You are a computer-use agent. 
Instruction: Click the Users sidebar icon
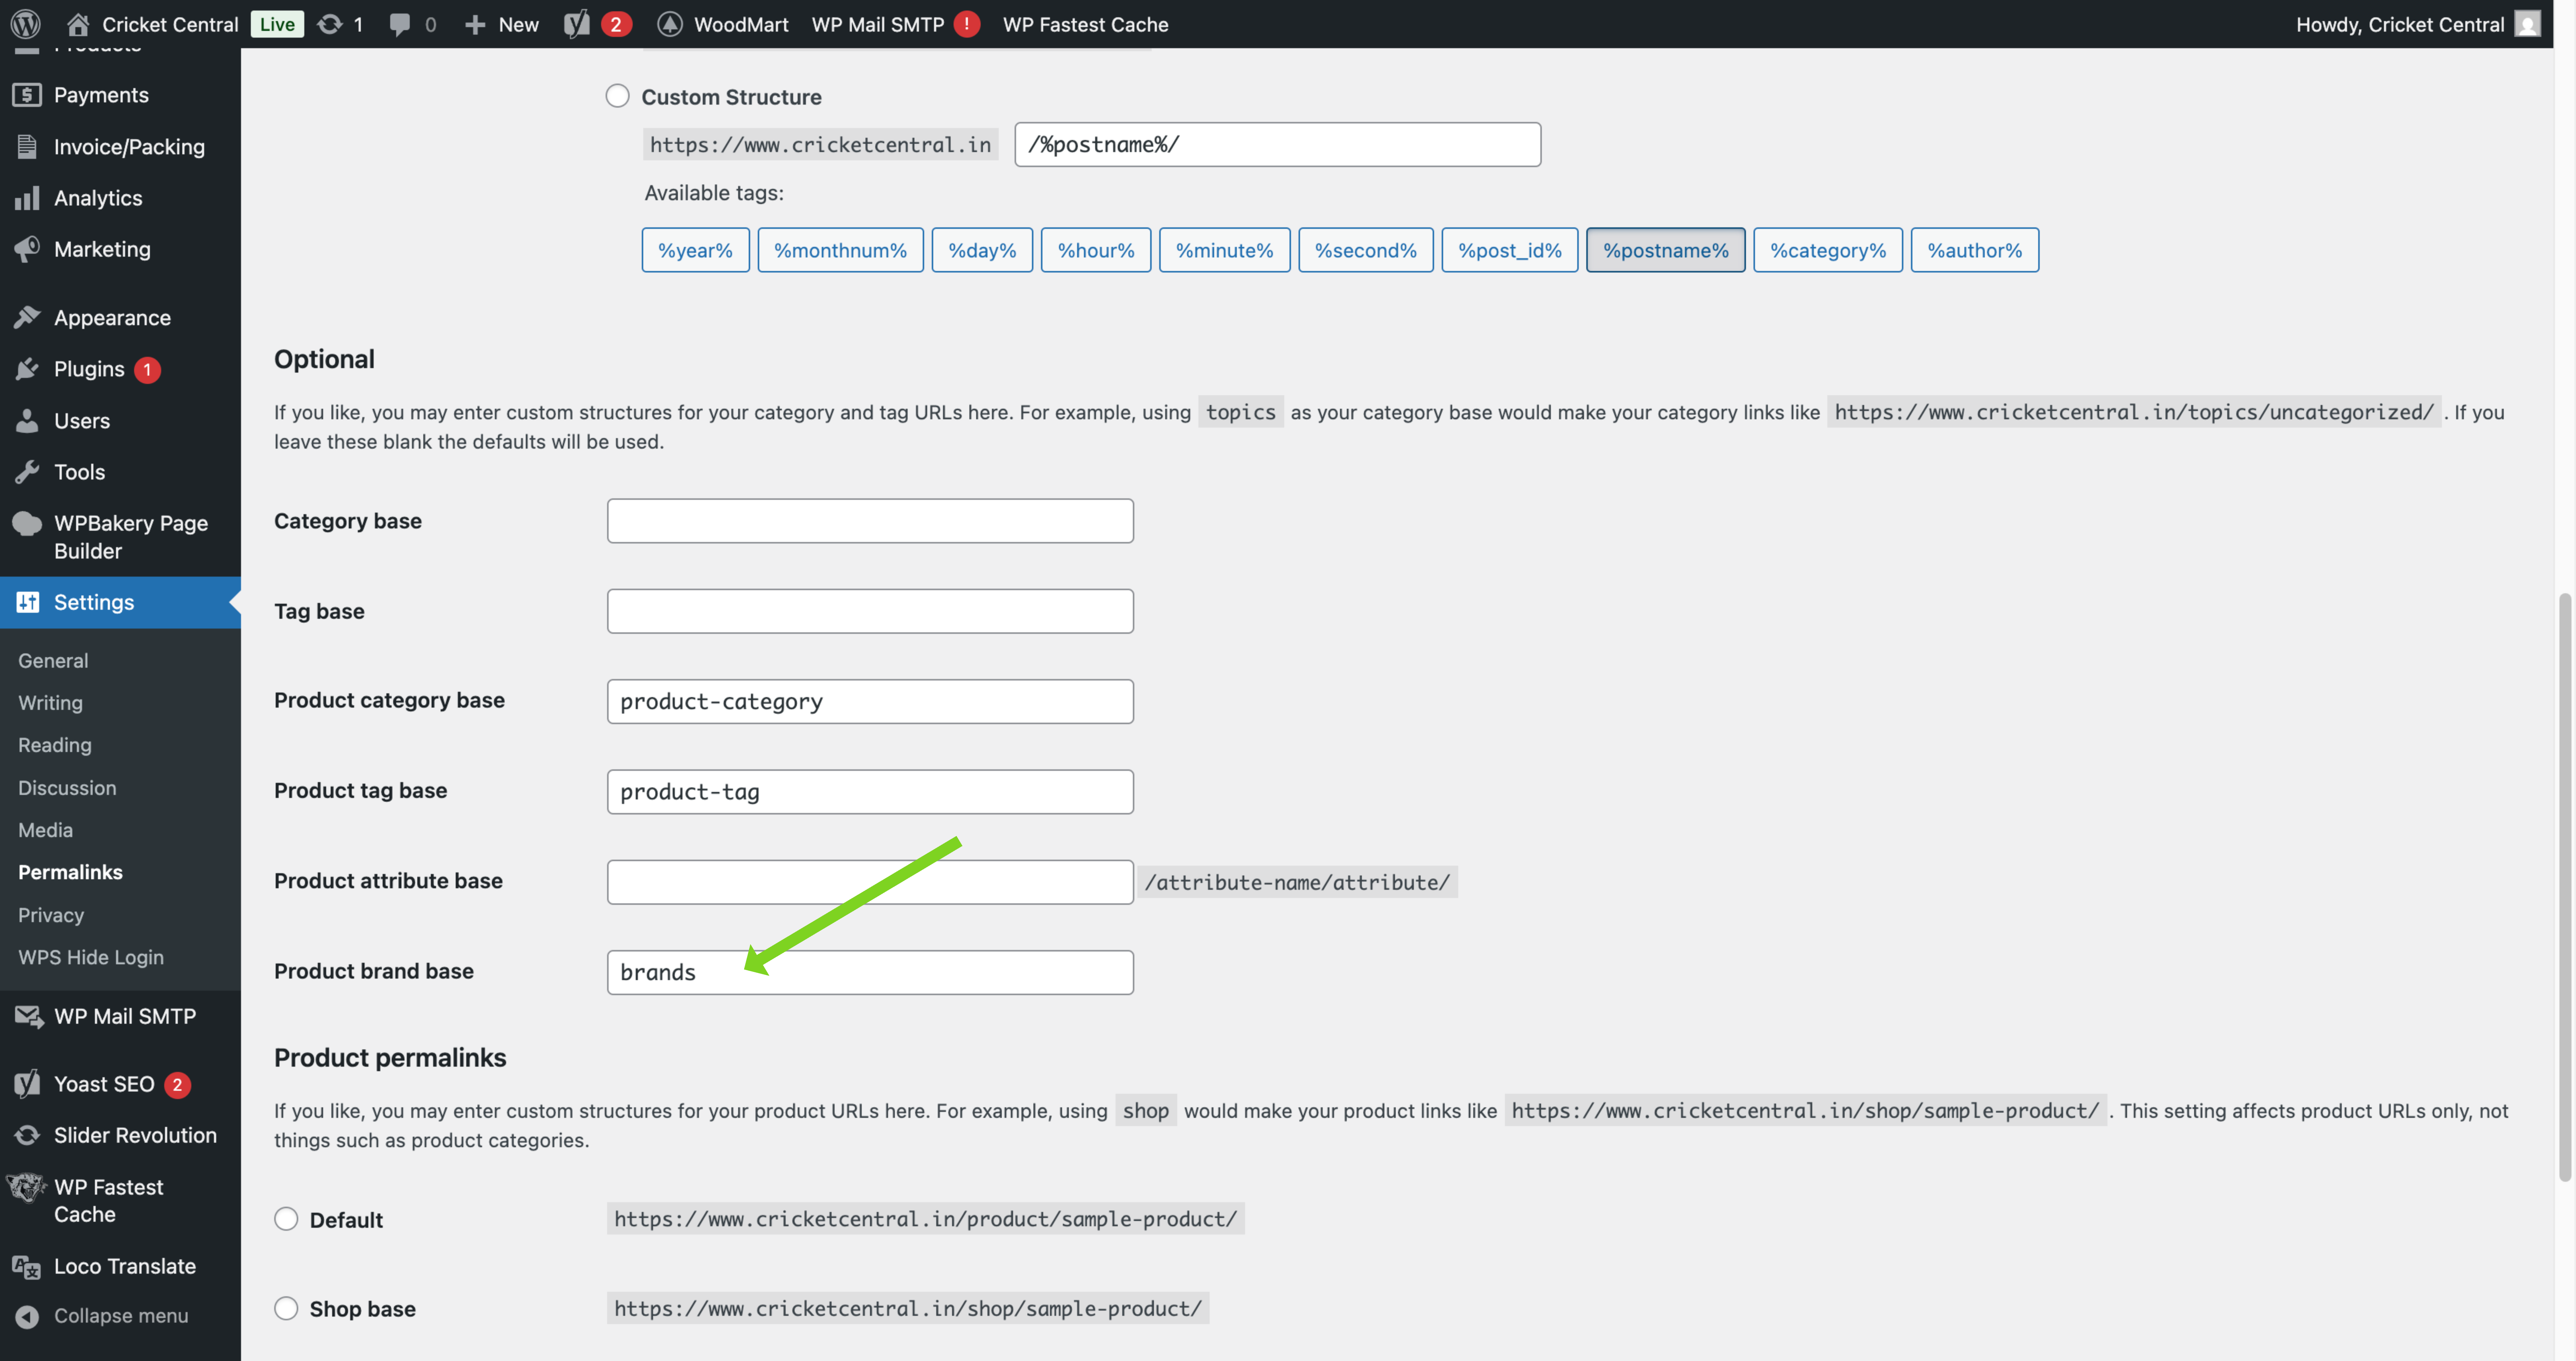click(27, 421)
